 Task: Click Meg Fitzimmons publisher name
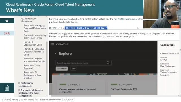pos(168,66)
